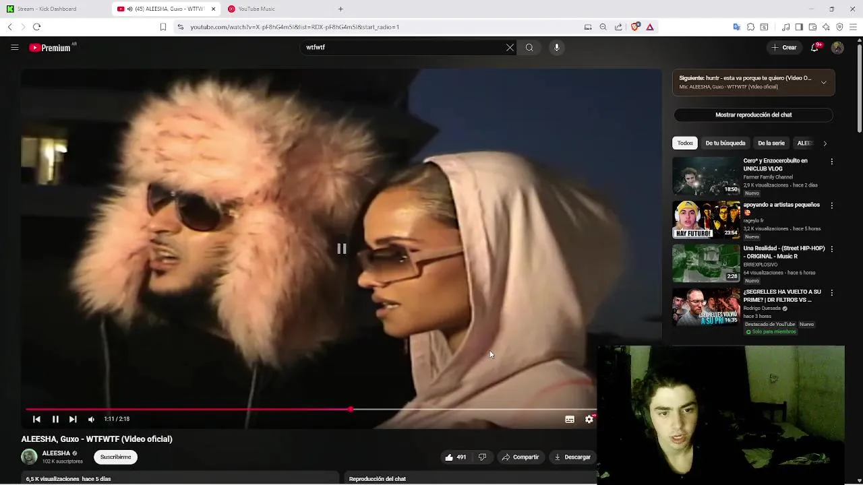
Task: Open player settings gear
Action: pos(589,419)
